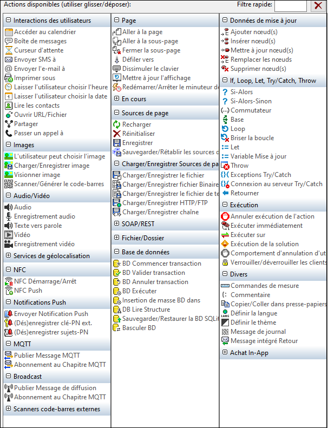Image resolution: width=328 pixels, height=428 pixels.
Task: Expand Services de géolocalisation section
Action: pos(9,255)
